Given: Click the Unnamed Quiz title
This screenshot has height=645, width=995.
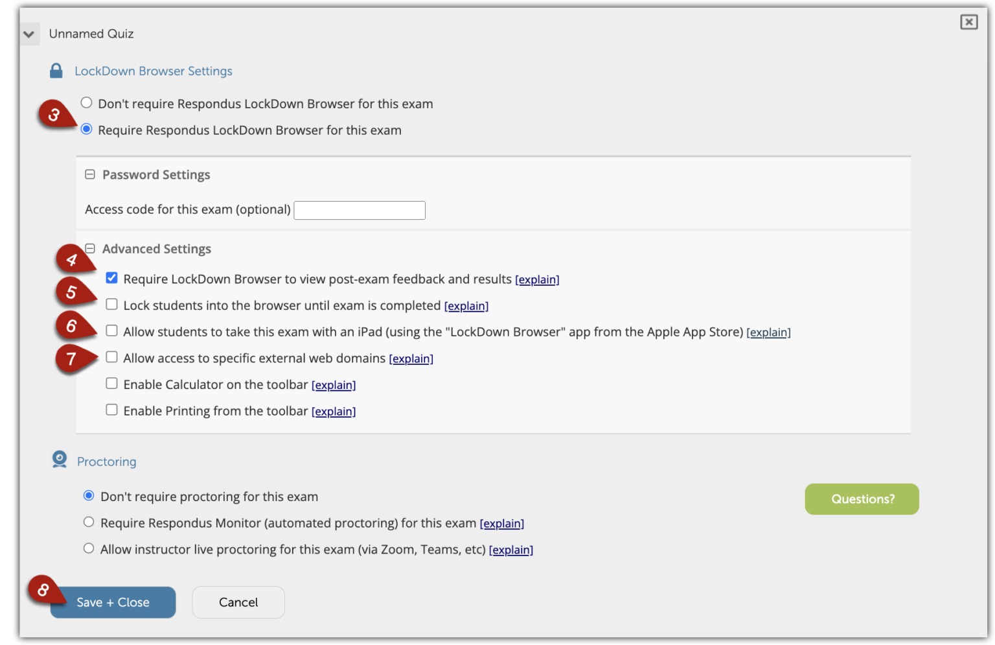Looking at the screenshot, I should [91, 34].
